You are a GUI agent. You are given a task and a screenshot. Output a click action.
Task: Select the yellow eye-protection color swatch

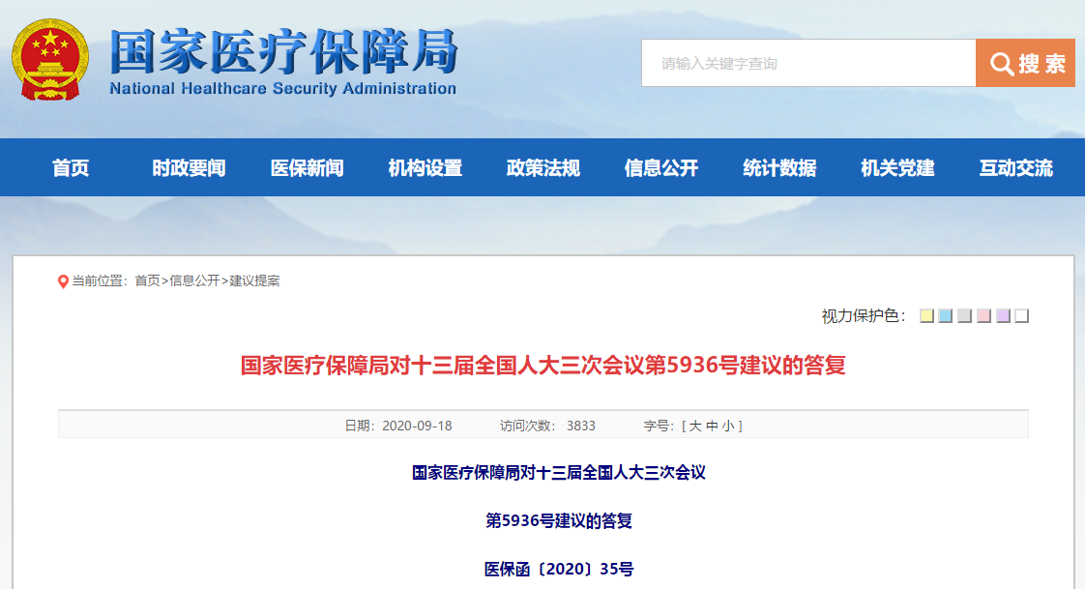926,316
